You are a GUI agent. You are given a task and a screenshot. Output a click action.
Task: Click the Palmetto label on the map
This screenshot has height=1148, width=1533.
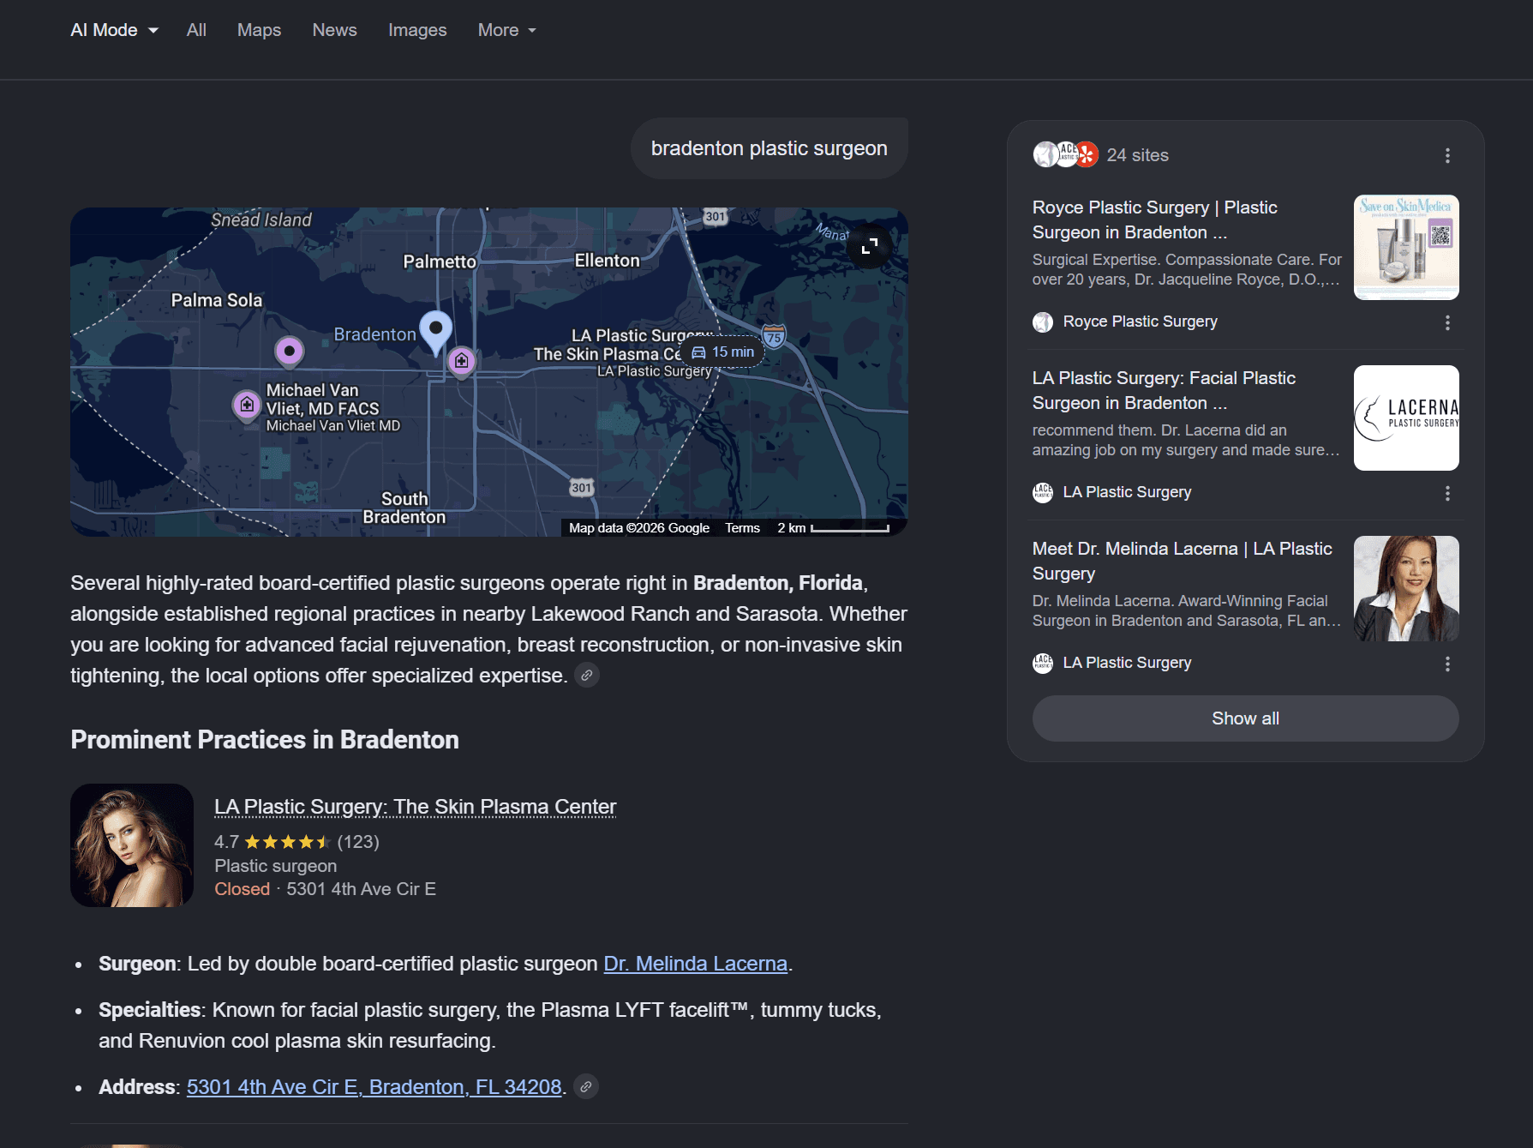(440, 261)
